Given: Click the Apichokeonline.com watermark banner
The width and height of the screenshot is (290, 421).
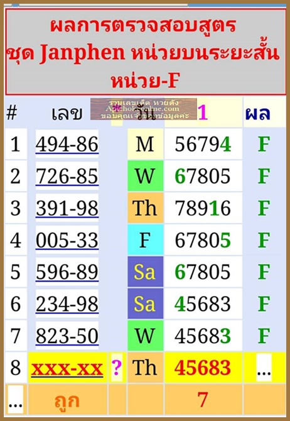Looking at the screenshot, I should (144, 109).
